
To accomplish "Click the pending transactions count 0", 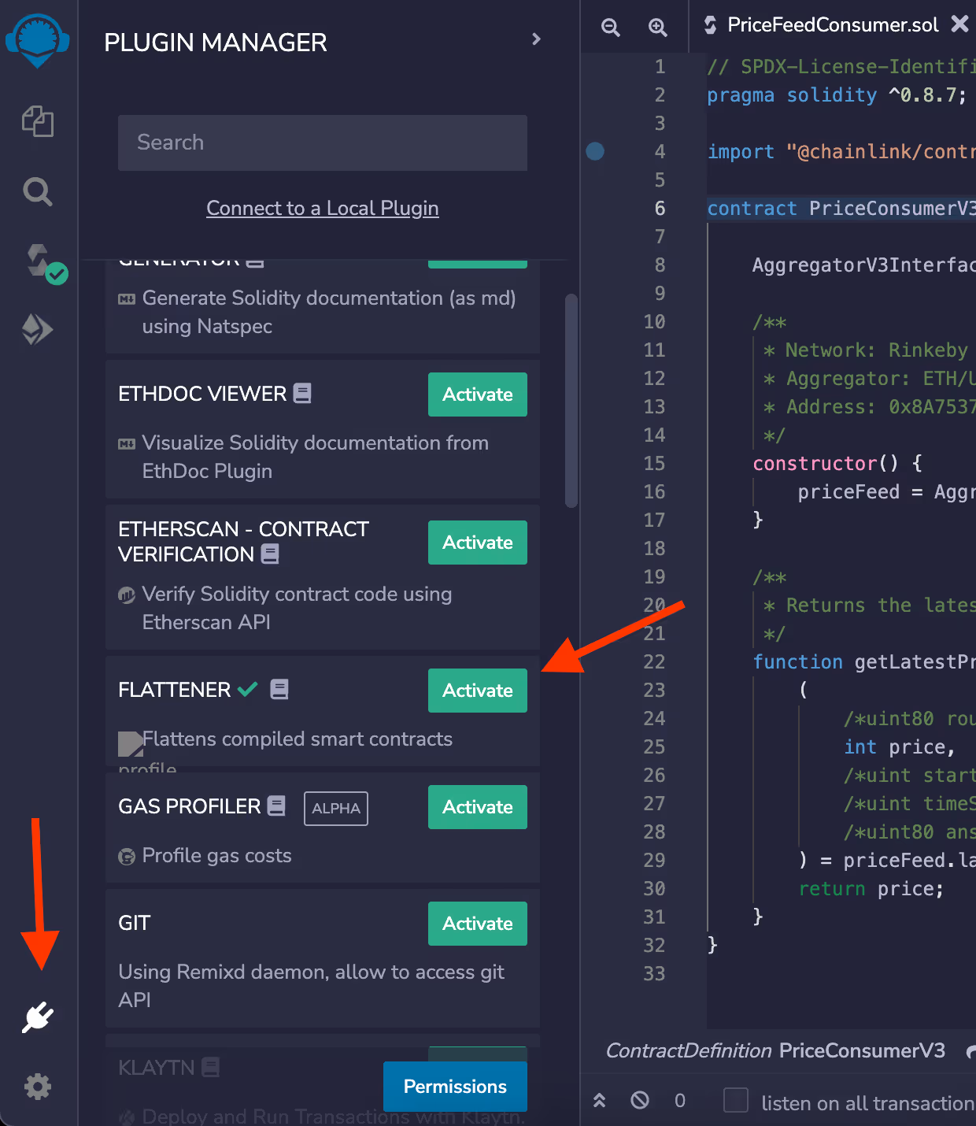I will coord(680,1101).
